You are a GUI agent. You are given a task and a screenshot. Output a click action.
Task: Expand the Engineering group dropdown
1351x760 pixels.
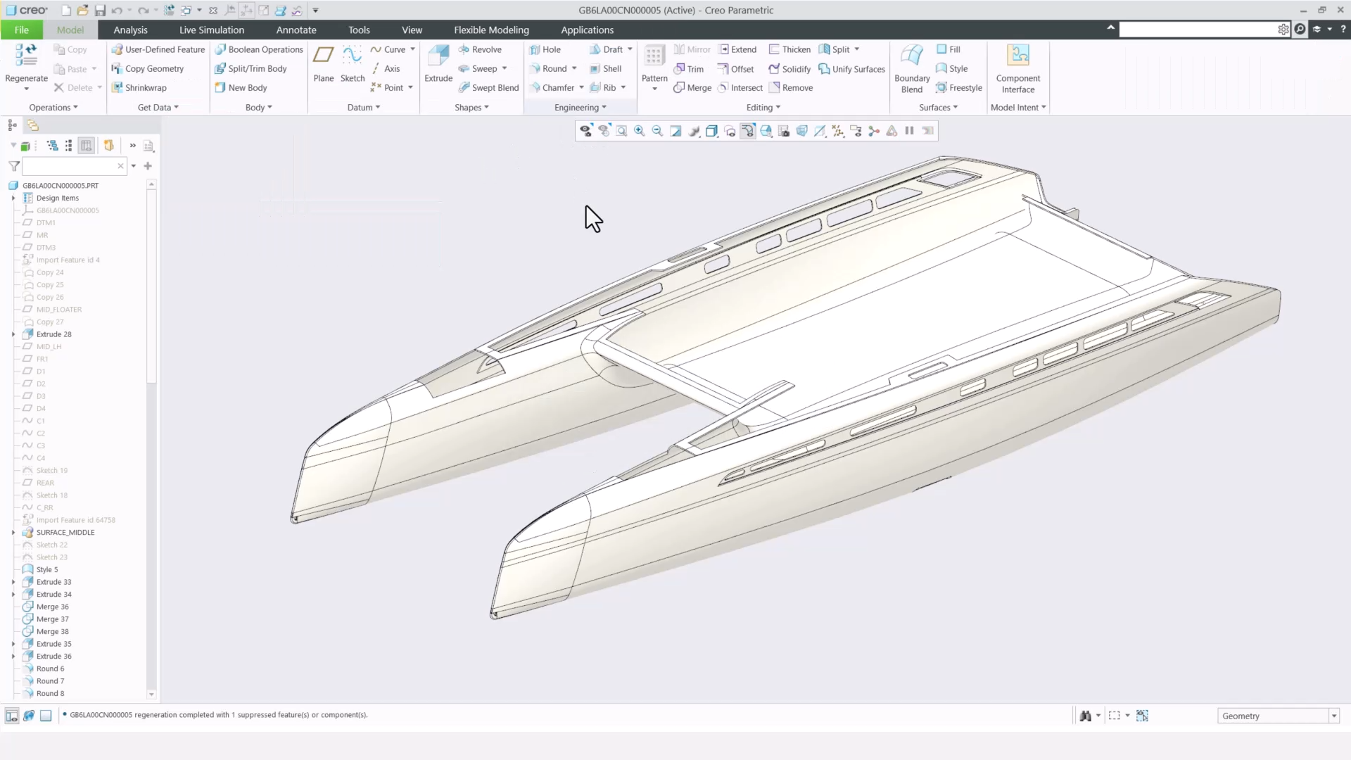click(581, 107)
